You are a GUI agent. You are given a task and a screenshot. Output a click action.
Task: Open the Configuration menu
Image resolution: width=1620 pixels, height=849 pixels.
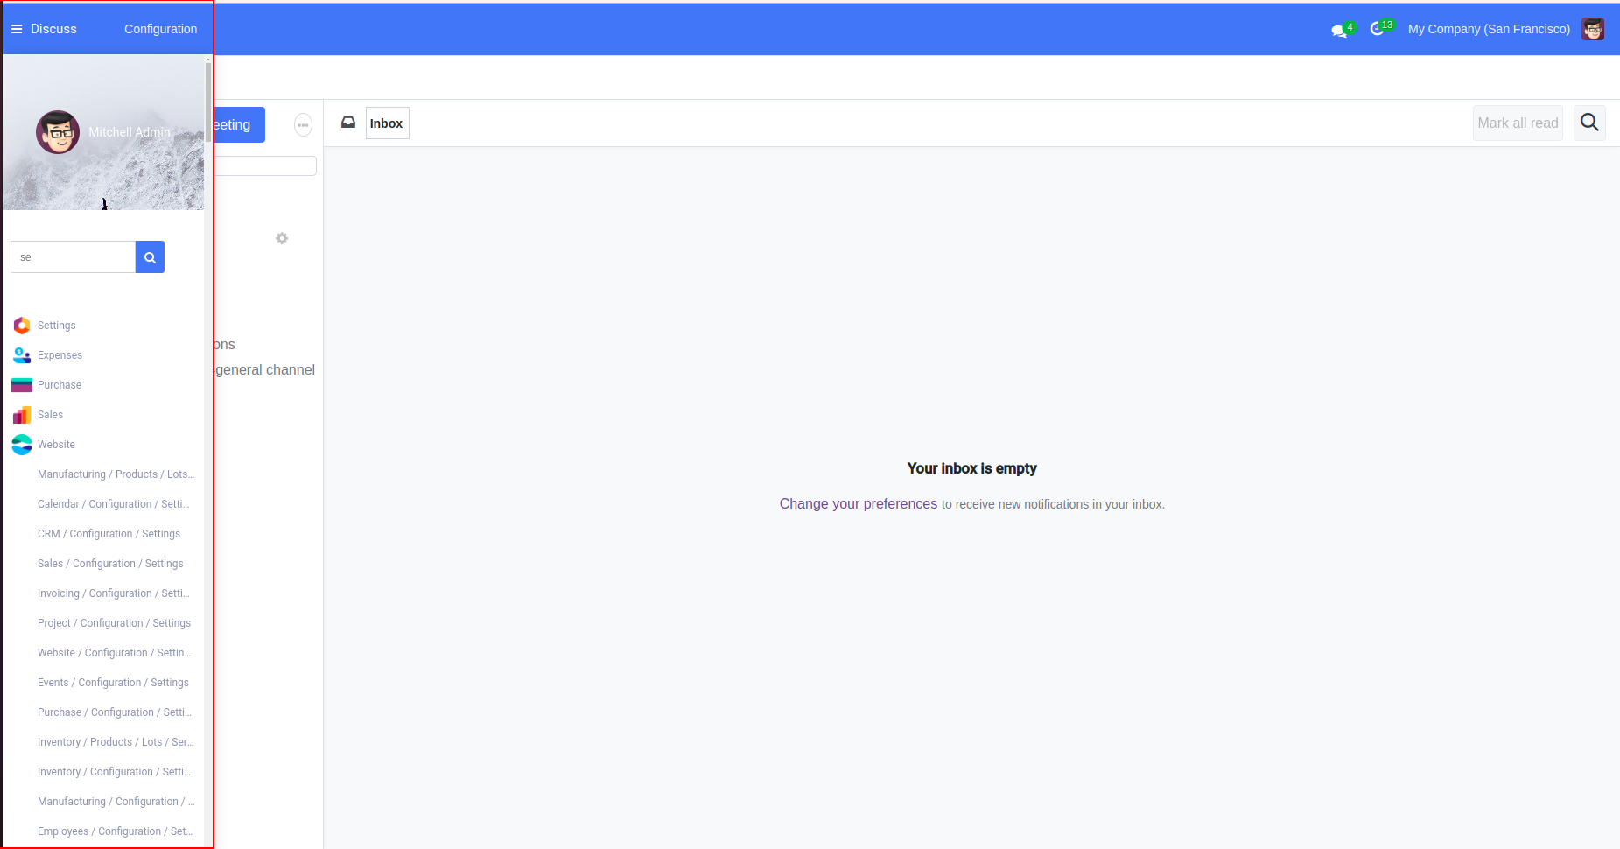click(x=160, y=29)
